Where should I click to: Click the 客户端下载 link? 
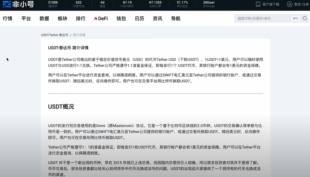pos(271,4)
